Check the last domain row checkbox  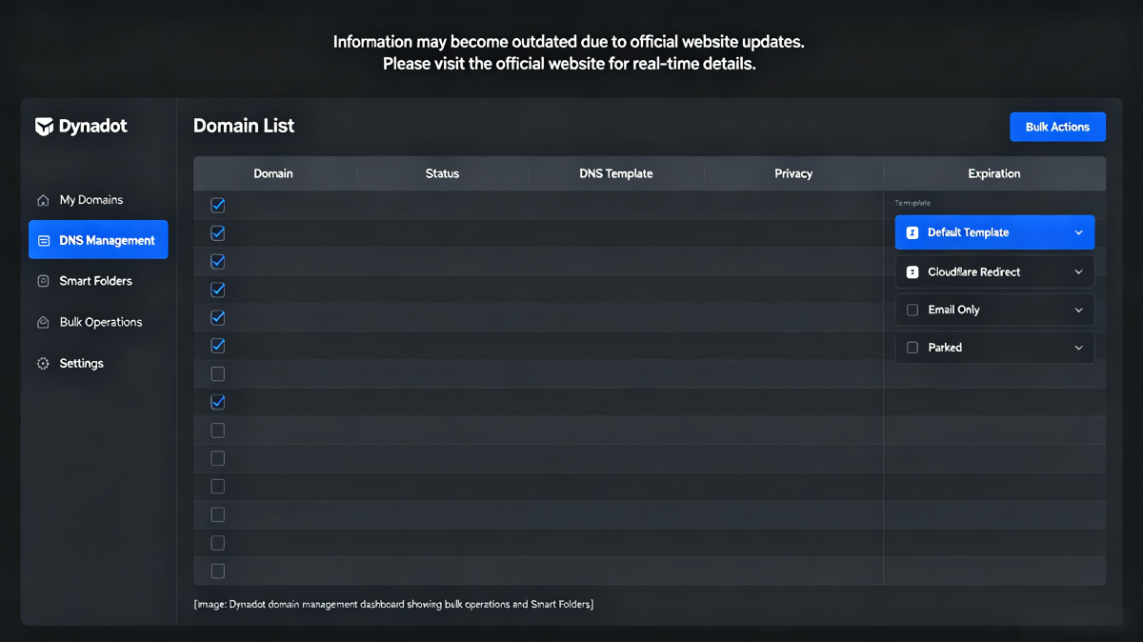click(217, 571)
